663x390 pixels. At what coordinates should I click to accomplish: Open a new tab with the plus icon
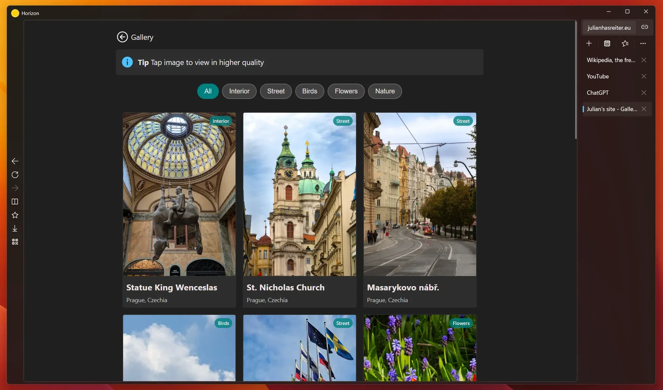tap(589, 43)
